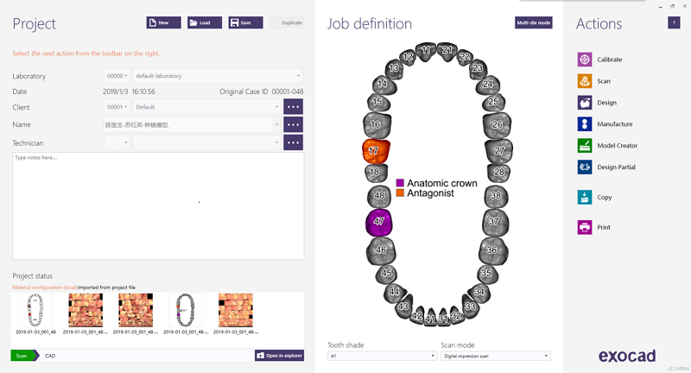Click the Copy action icon

(x=585, y=197)
